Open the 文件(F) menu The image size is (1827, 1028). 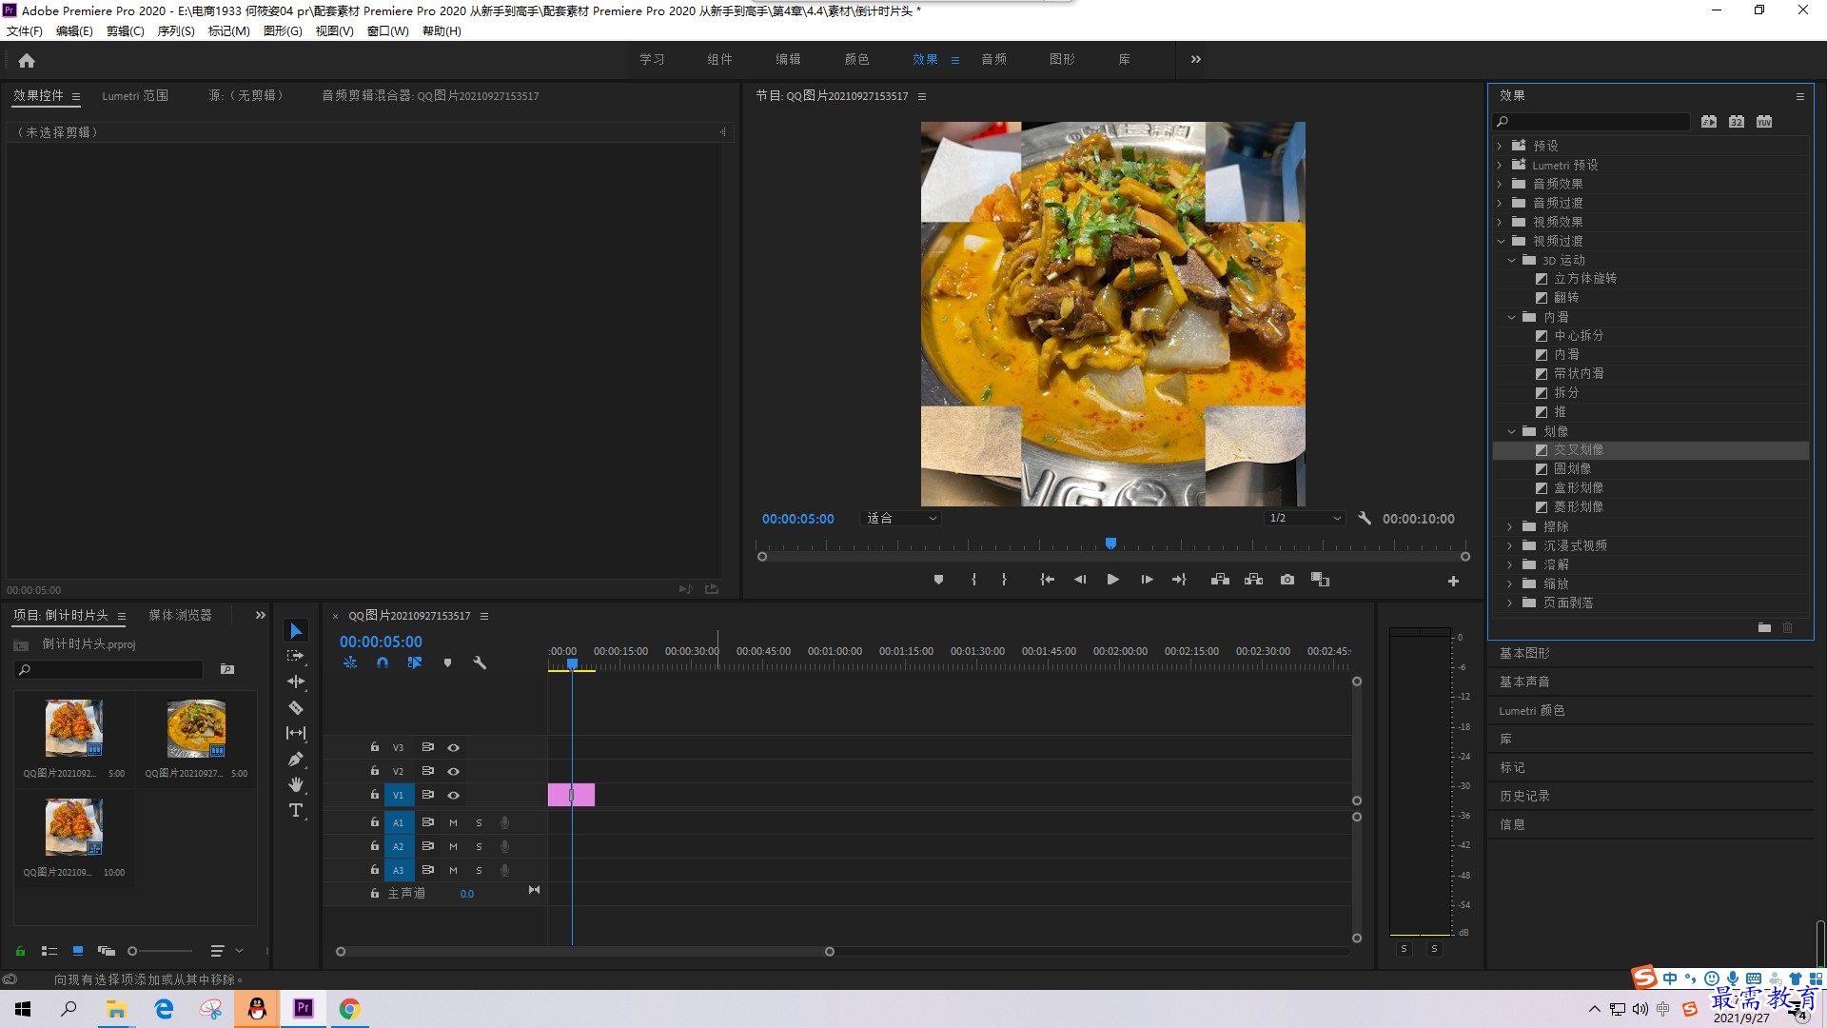pyautogui.click(x=25, y=30)
